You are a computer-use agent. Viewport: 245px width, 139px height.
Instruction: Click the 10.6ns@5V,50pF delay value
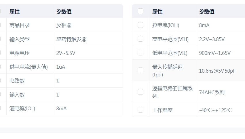(x=217, y=71)
